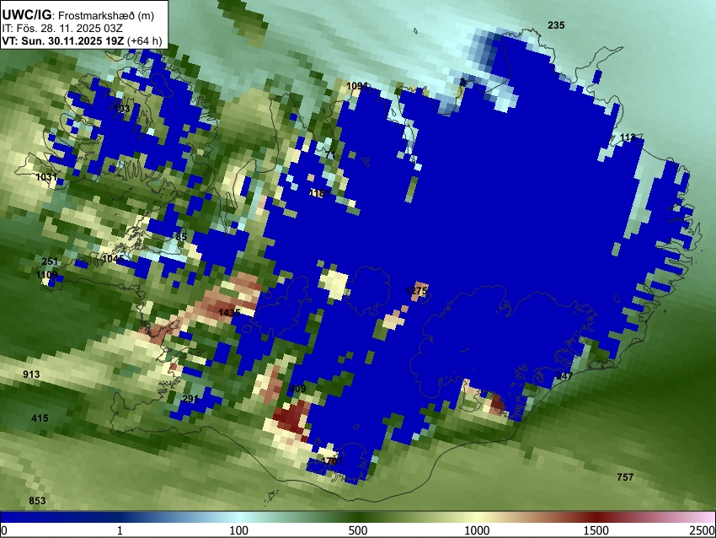This screenshot has width=716, height=538.
Task: Click the legend scale label 1500
Action: 596,530
